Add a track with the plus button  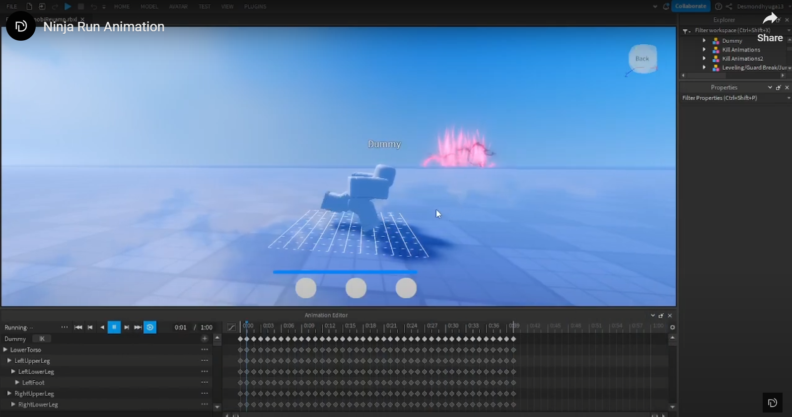pos(205,338)
